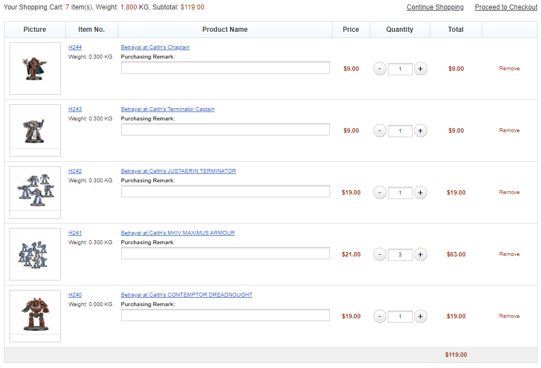Focus the Chaplain purchasing remark field
The height and width of the screenshot is (368, 541).
pyautogui.click(x=226, y=67)
